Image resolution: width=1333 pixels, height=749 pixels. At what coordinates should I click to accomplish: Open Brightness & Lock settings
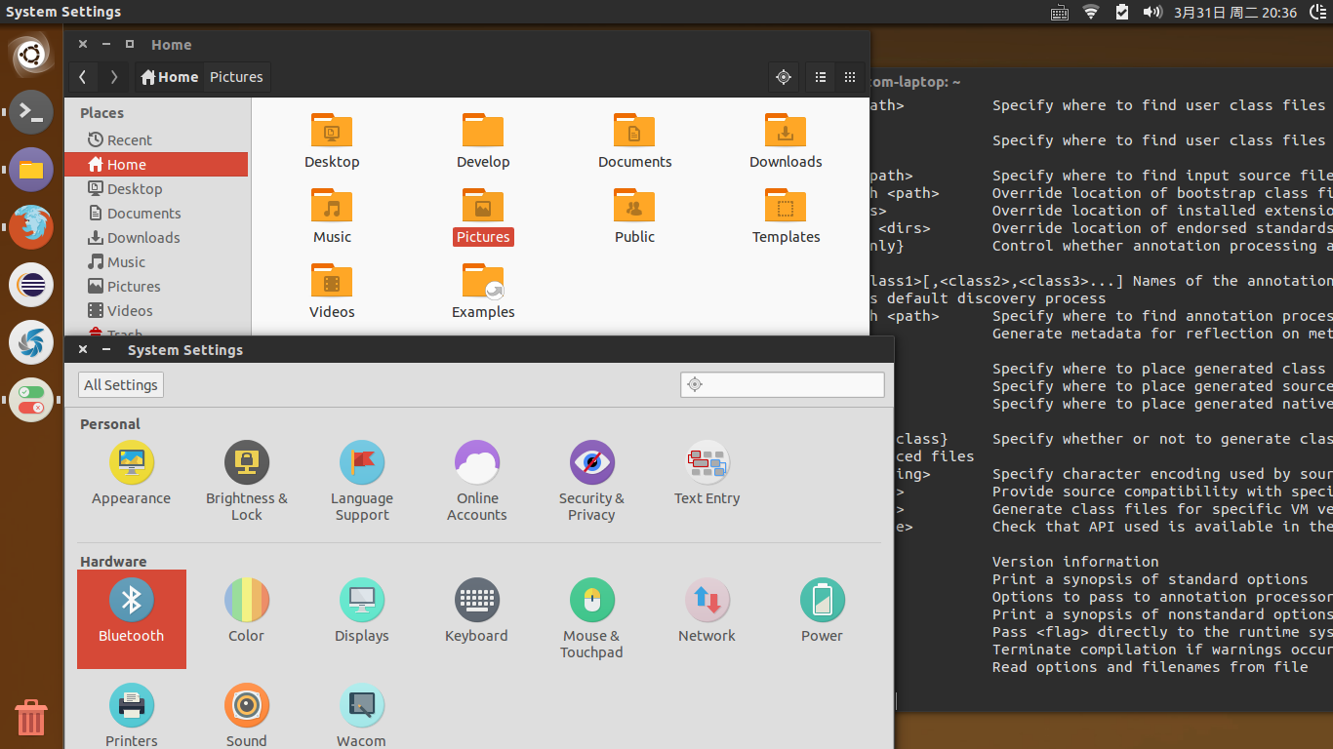[x=247, y=481]
